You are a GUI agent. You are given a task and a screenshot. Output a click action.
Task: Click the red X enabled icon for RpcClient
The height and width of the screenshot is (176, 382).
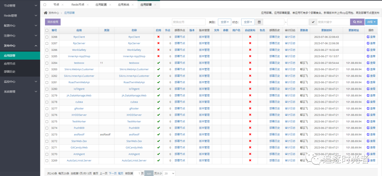pyautogui.click(x=158, y=37)
